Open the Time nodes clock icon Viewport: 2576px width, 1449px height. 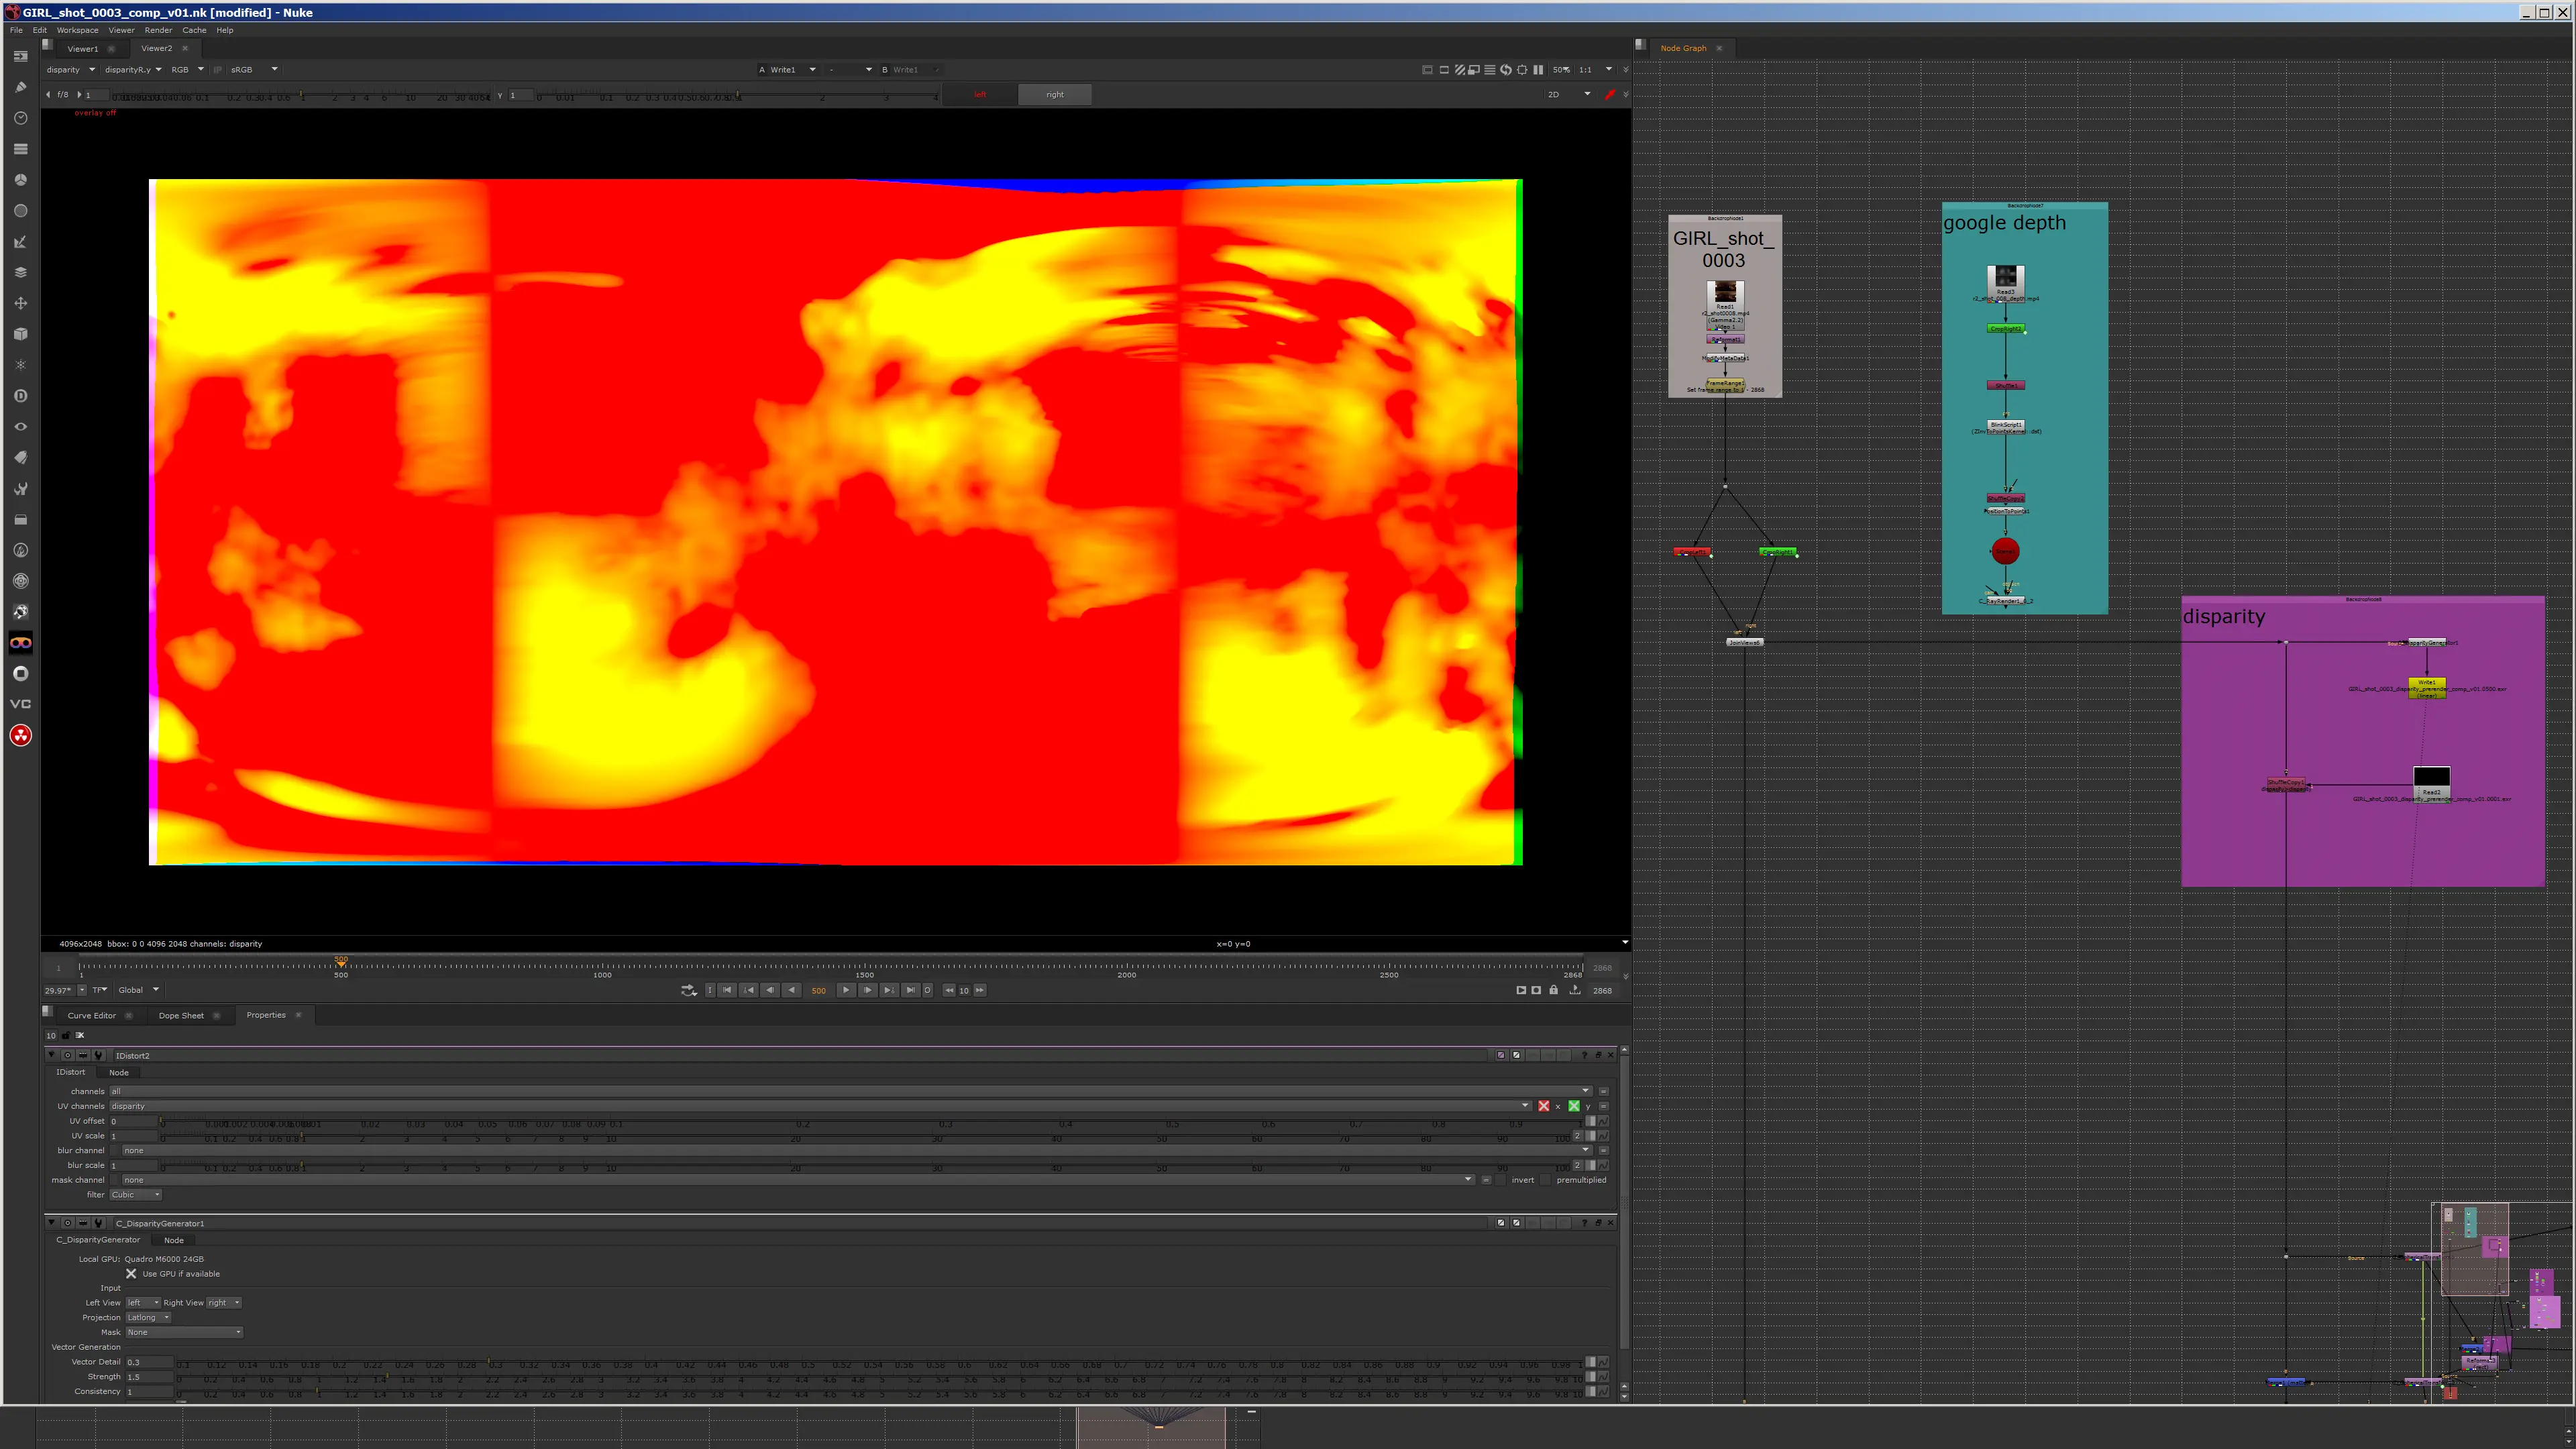pyautogui.click(x=20, y=118)
